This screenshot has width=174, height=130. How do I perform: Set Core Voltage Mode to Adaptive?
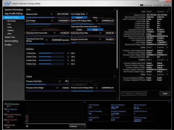79,18
